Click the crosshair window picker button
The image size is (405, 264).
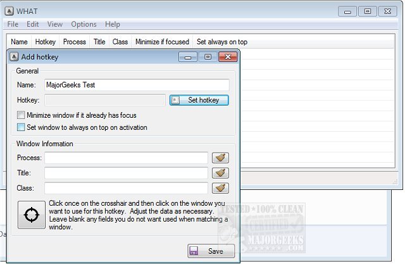click(x=32, y=215)
